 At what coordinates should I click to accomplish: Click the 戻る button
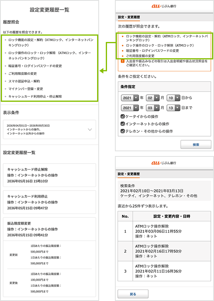133,294
